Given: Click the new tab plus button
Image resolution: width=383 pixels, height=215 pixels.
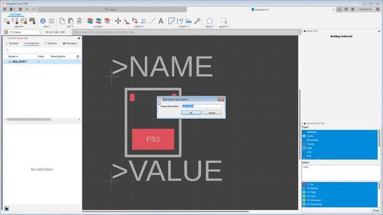Looking at the screenshot, I should pyautogui.click(x=339, y=10).
